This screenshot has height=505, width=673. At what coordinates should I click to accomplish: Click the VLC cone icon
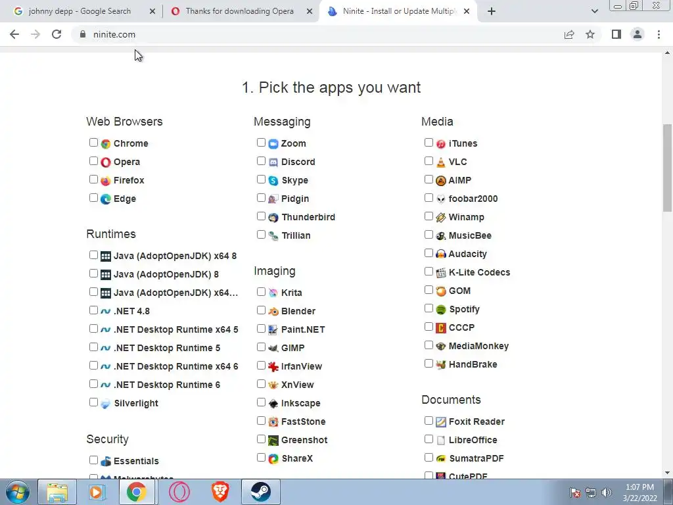click(441, 162)
